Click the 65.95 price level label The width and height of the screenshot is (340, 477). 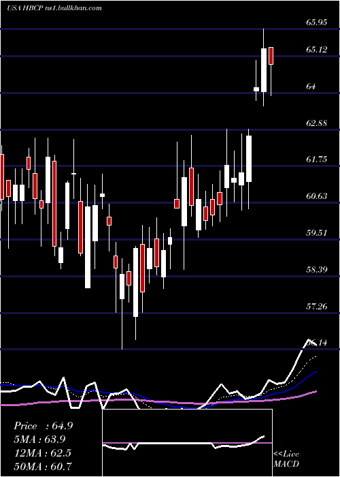click(317, 22)
